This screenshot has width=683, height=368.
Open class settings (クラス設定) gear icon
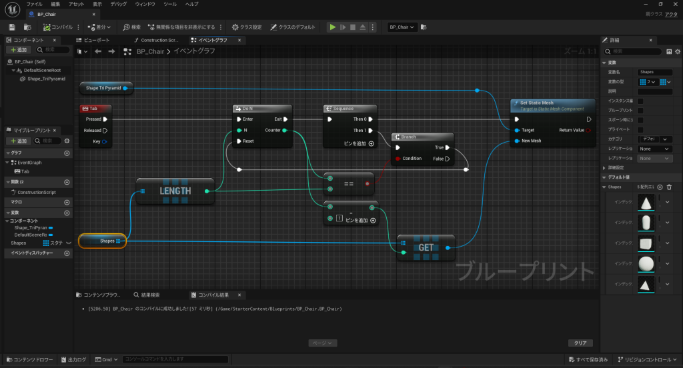(x=247, y=27)
